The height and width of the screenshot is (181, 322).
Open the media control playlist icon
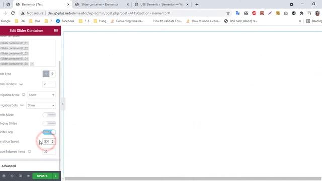click(x=310, y=13)
